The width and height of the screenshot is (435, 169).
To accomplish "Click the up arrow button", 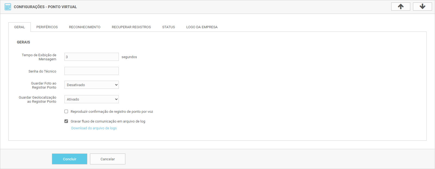I will coord(400,7).
